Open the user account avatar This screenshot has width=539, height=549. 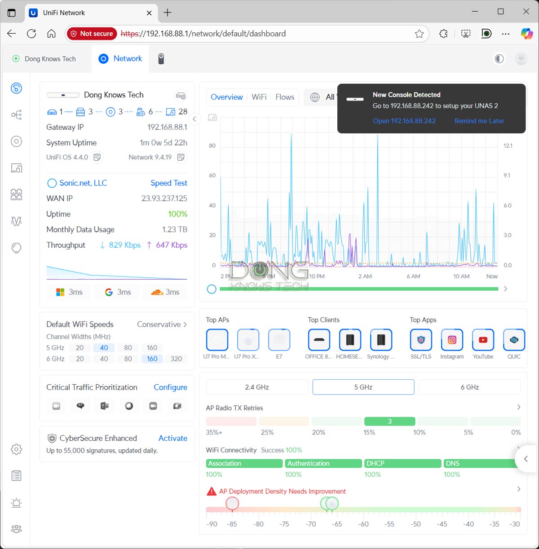521,59
